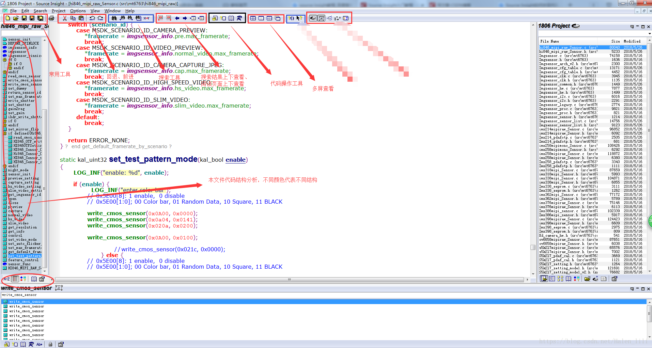Create a new file with toolbar icon
The height and width of the screenshot is (348, 652).
pos(7,18)
